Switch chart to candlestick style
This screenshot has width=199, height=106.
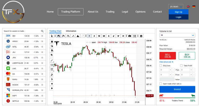[58, 36]
